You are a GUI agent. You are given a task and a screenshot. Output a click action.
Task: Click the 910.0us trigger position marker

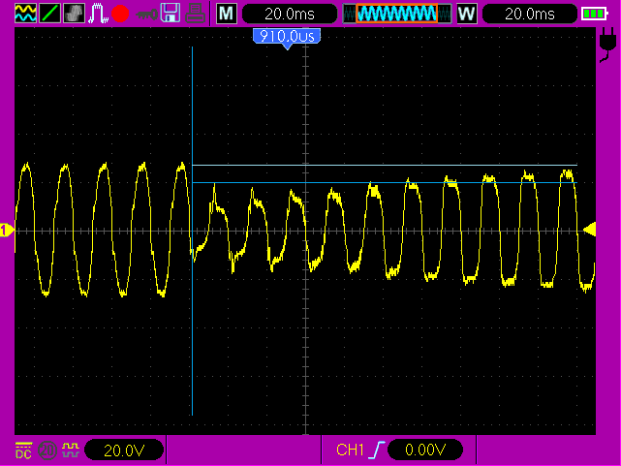[x=286, y=37]
